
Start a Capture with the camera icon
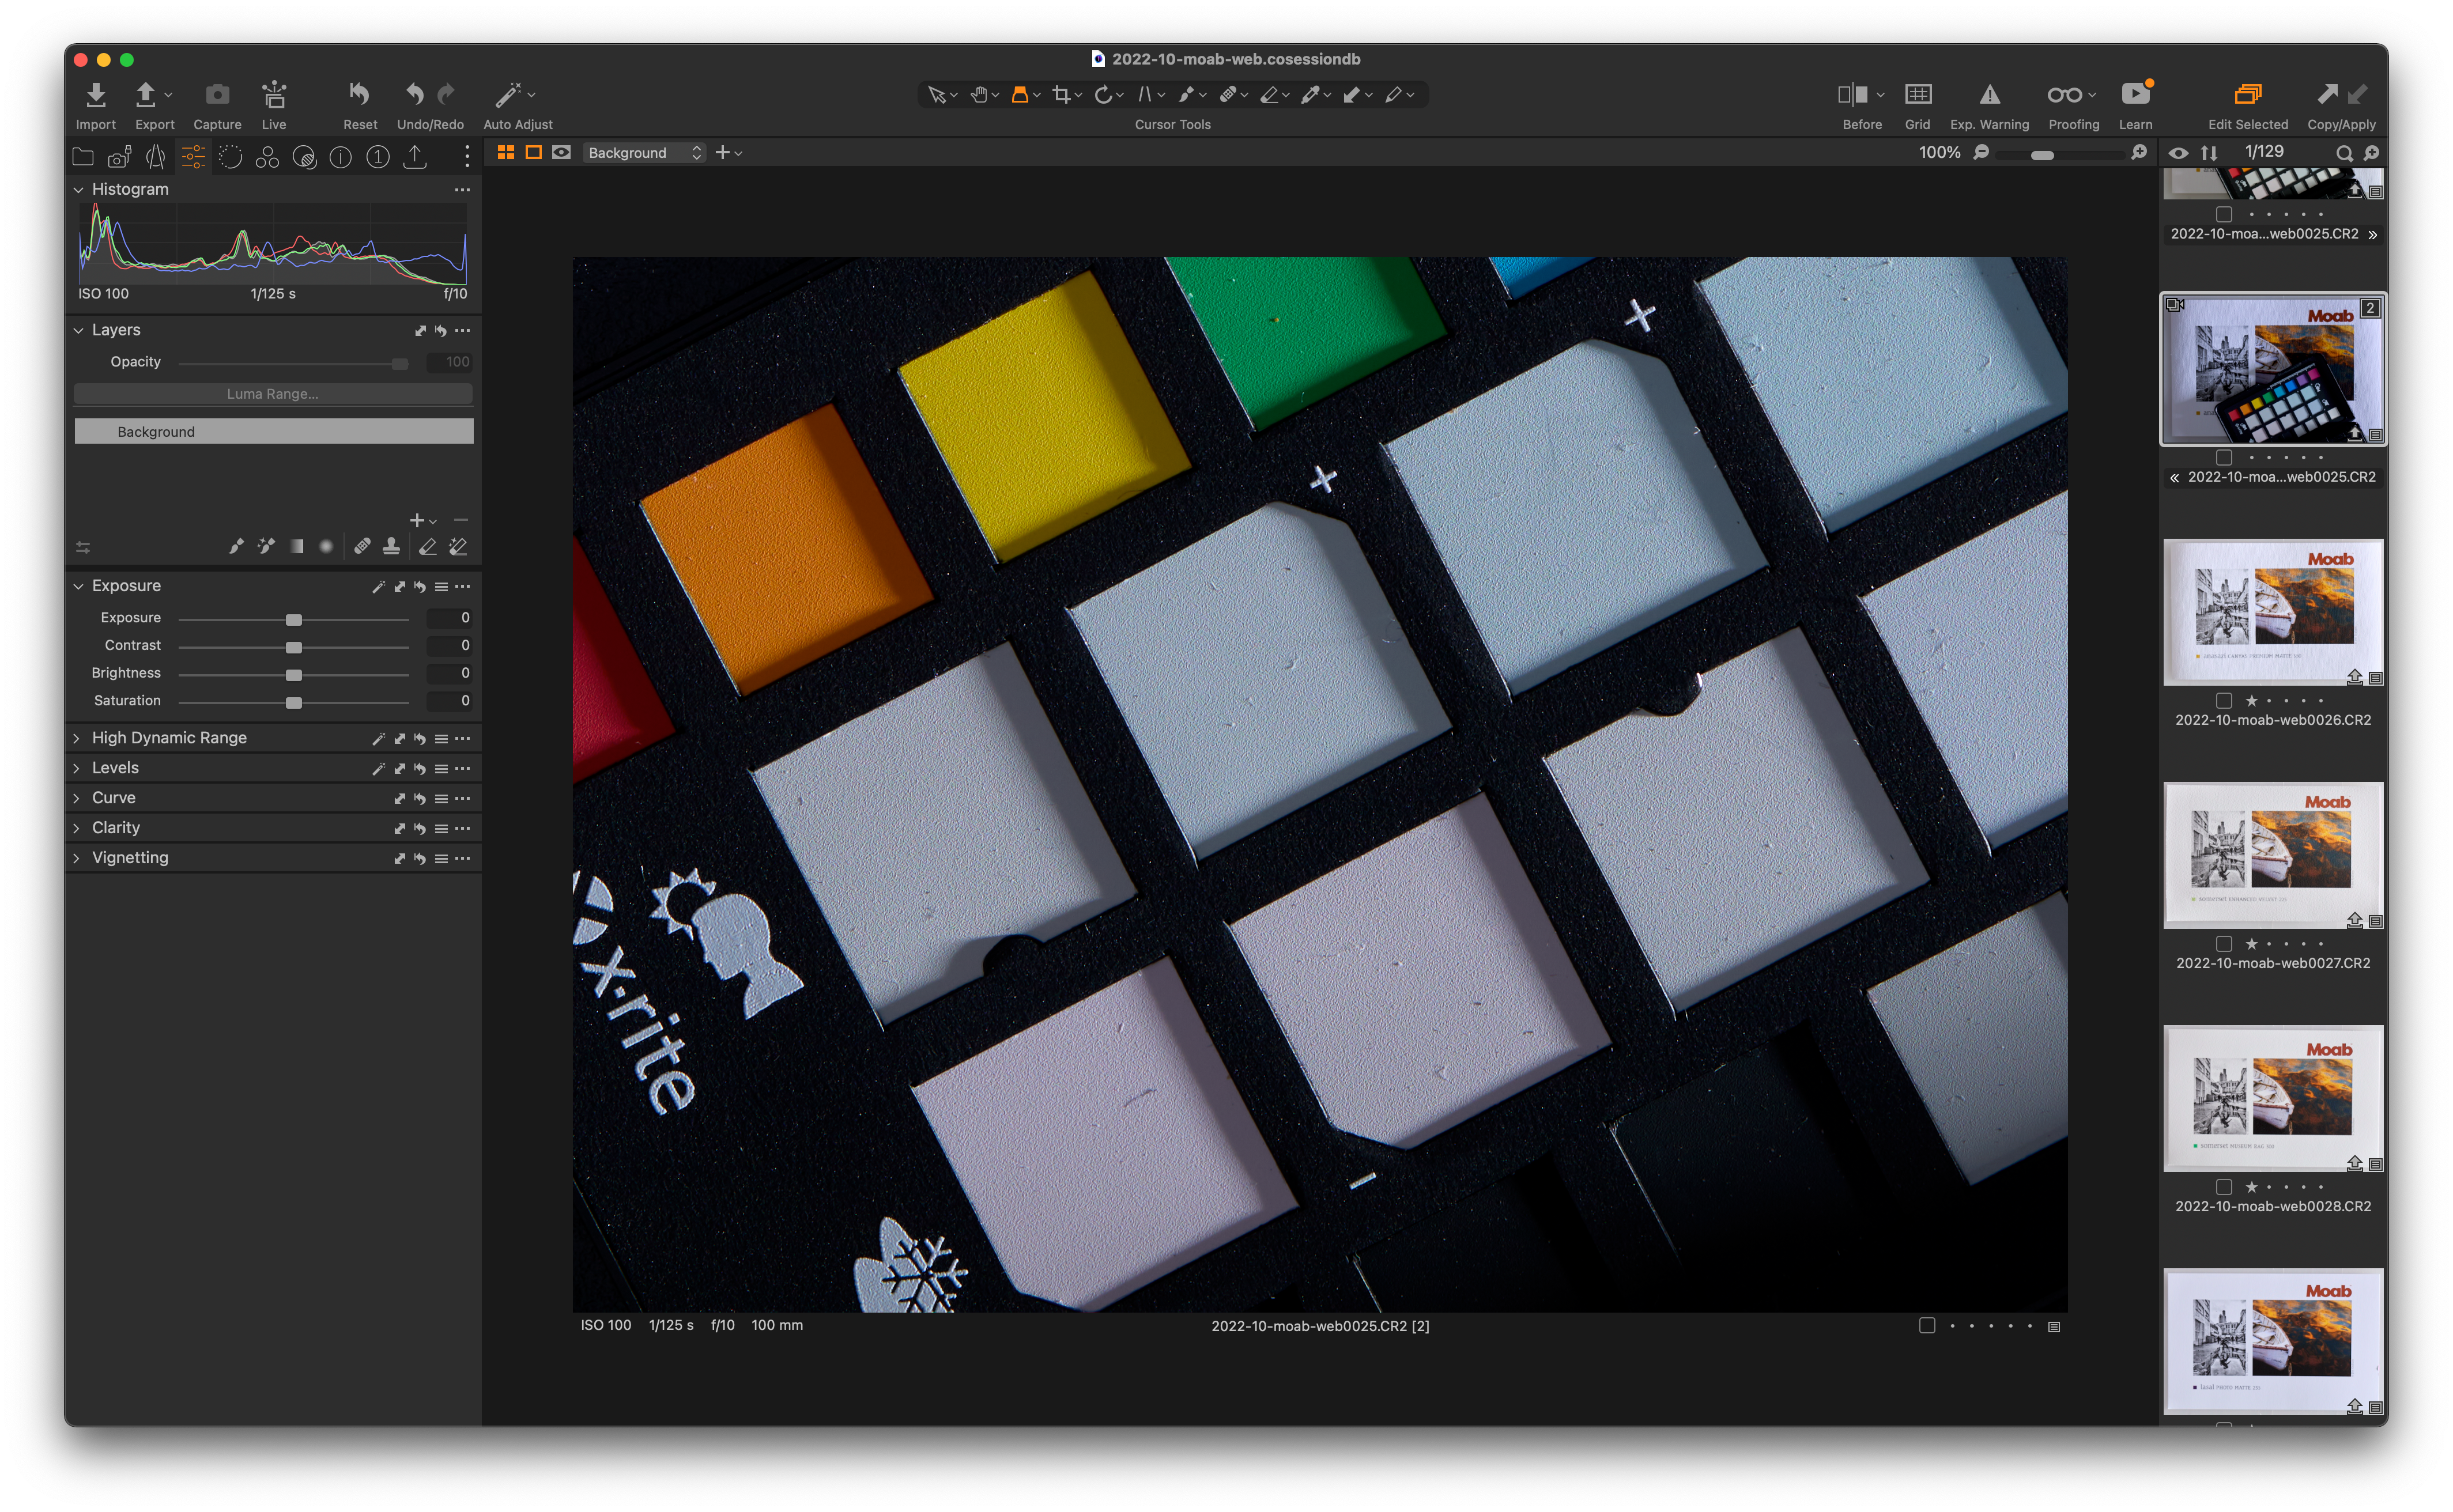pos(217,95)
